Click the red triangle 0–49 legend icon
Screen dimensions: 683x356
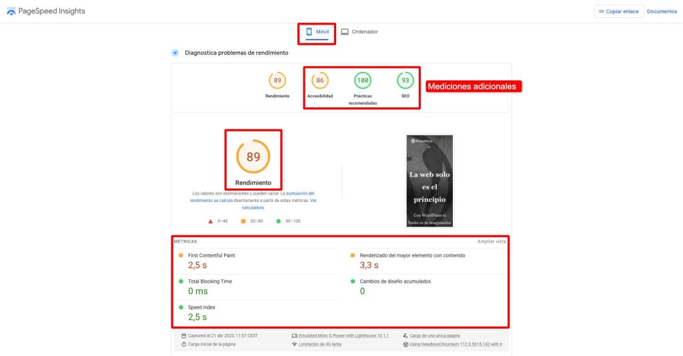click(x=210, y=221)
